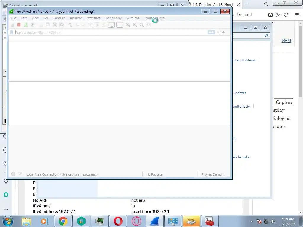Open the display filter history dropdown
Screen dimensions: 303x227
218,32
